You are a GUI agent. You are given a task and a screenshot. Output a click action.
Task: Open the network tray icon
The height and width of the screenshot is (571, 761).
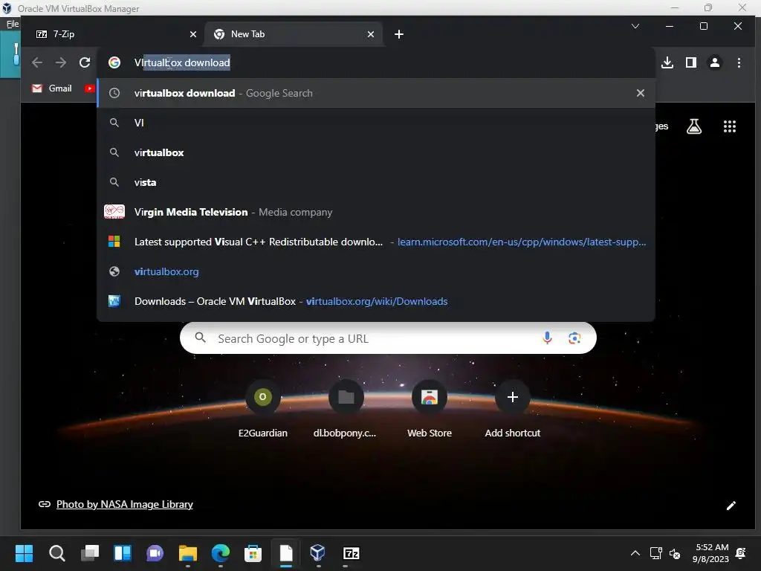pyautogui.click(x=655, y=553)
